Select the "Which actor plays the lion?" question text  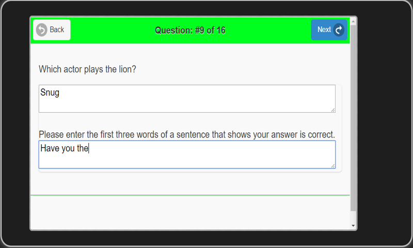point(88,69)
